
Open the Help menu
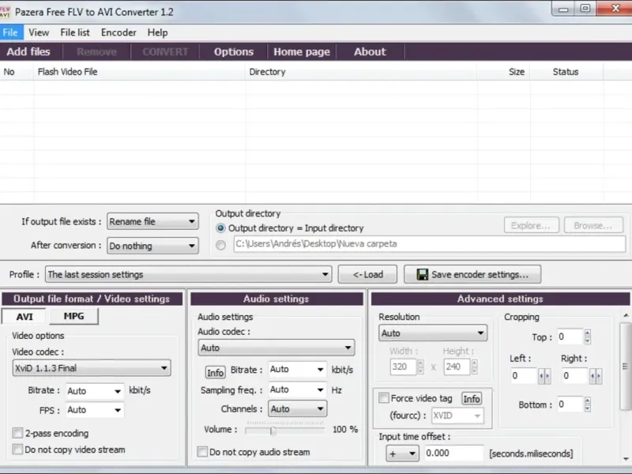point(157,32)
